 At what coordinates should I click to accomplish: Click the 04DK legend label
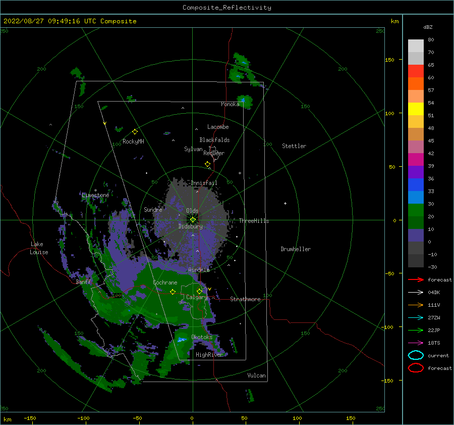434,292
